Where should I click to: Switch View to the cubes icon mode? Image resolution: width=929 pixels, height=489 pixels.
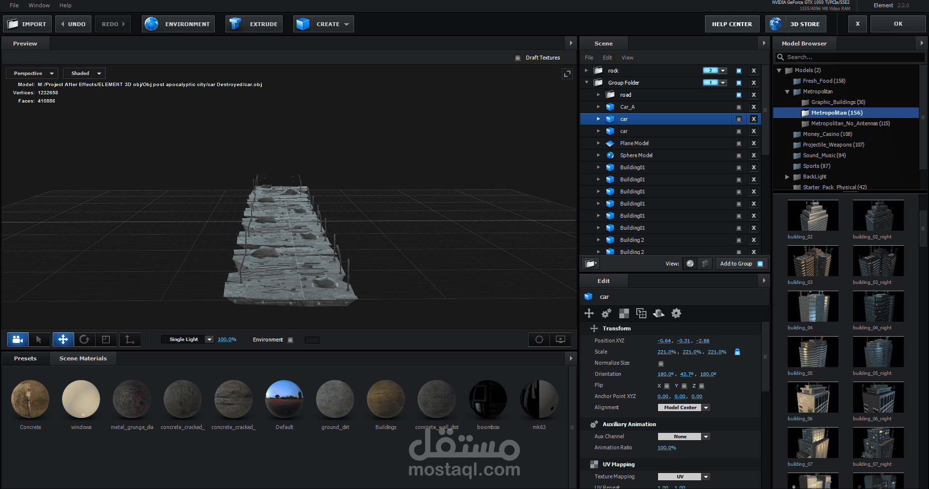click(705, 264)
